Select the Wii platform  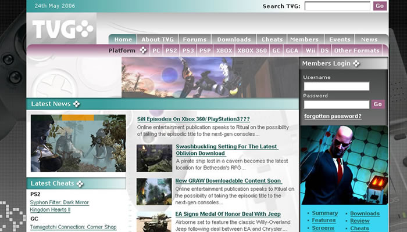coord(310,50)
